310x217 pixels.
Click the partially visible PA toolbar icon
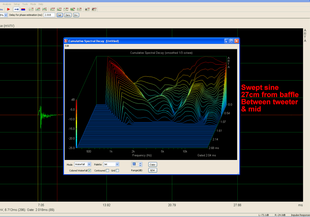point(1,9)
